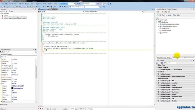The height and width of the screenshot is (110, 195).
Task: Select the Unit1.h bottom tab
Action: (80, 109)
